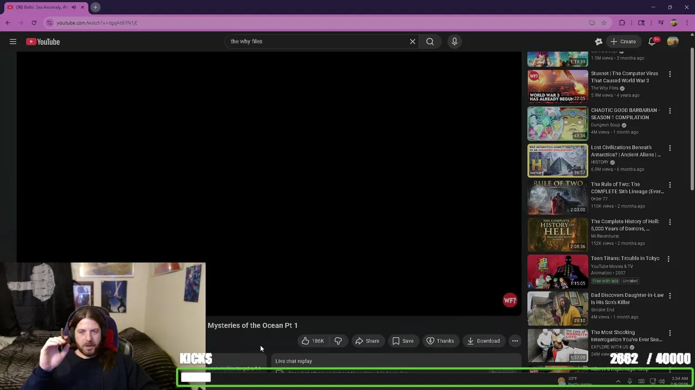Click Chaotic Good Barbarian thumbnail

coord(558,123)
